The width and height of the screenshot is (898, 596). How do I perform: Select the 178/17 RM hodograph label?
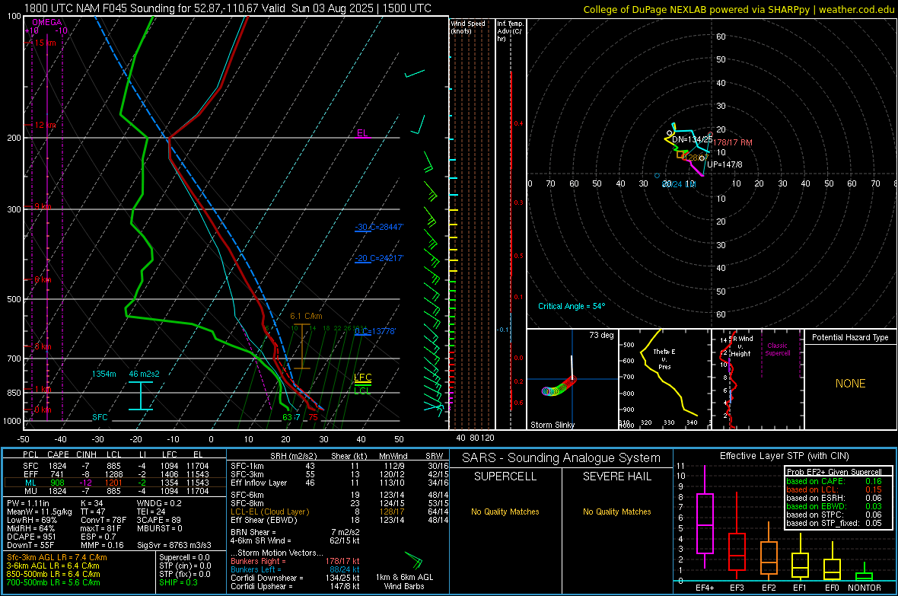pos(733,142)
